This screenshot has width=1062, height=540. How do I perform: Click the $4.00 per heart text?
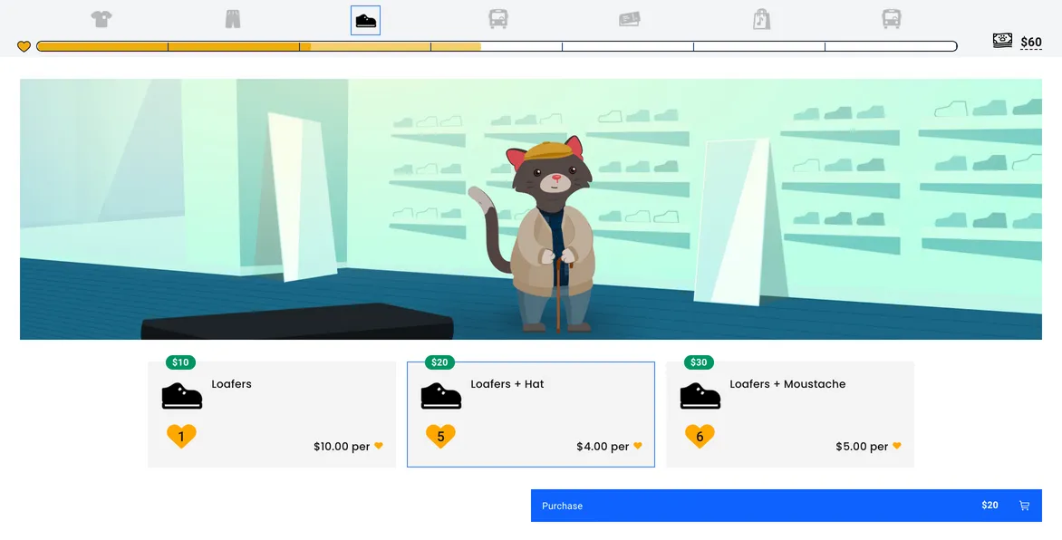[x=609, y=447]
